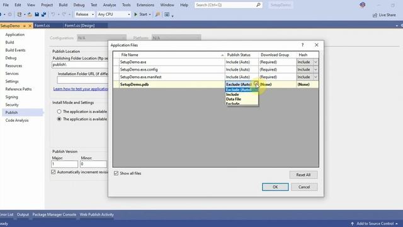Image resolution: width=403 pixels, height=227 pixels.
Task: Click the toolbar icon right of Find in Files
Action: 167,15
